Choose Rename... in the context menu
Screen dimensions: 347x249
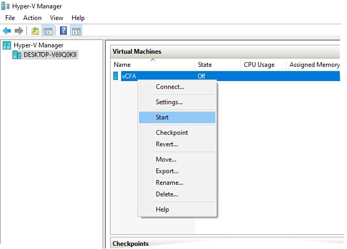click(x=177, y=183)
